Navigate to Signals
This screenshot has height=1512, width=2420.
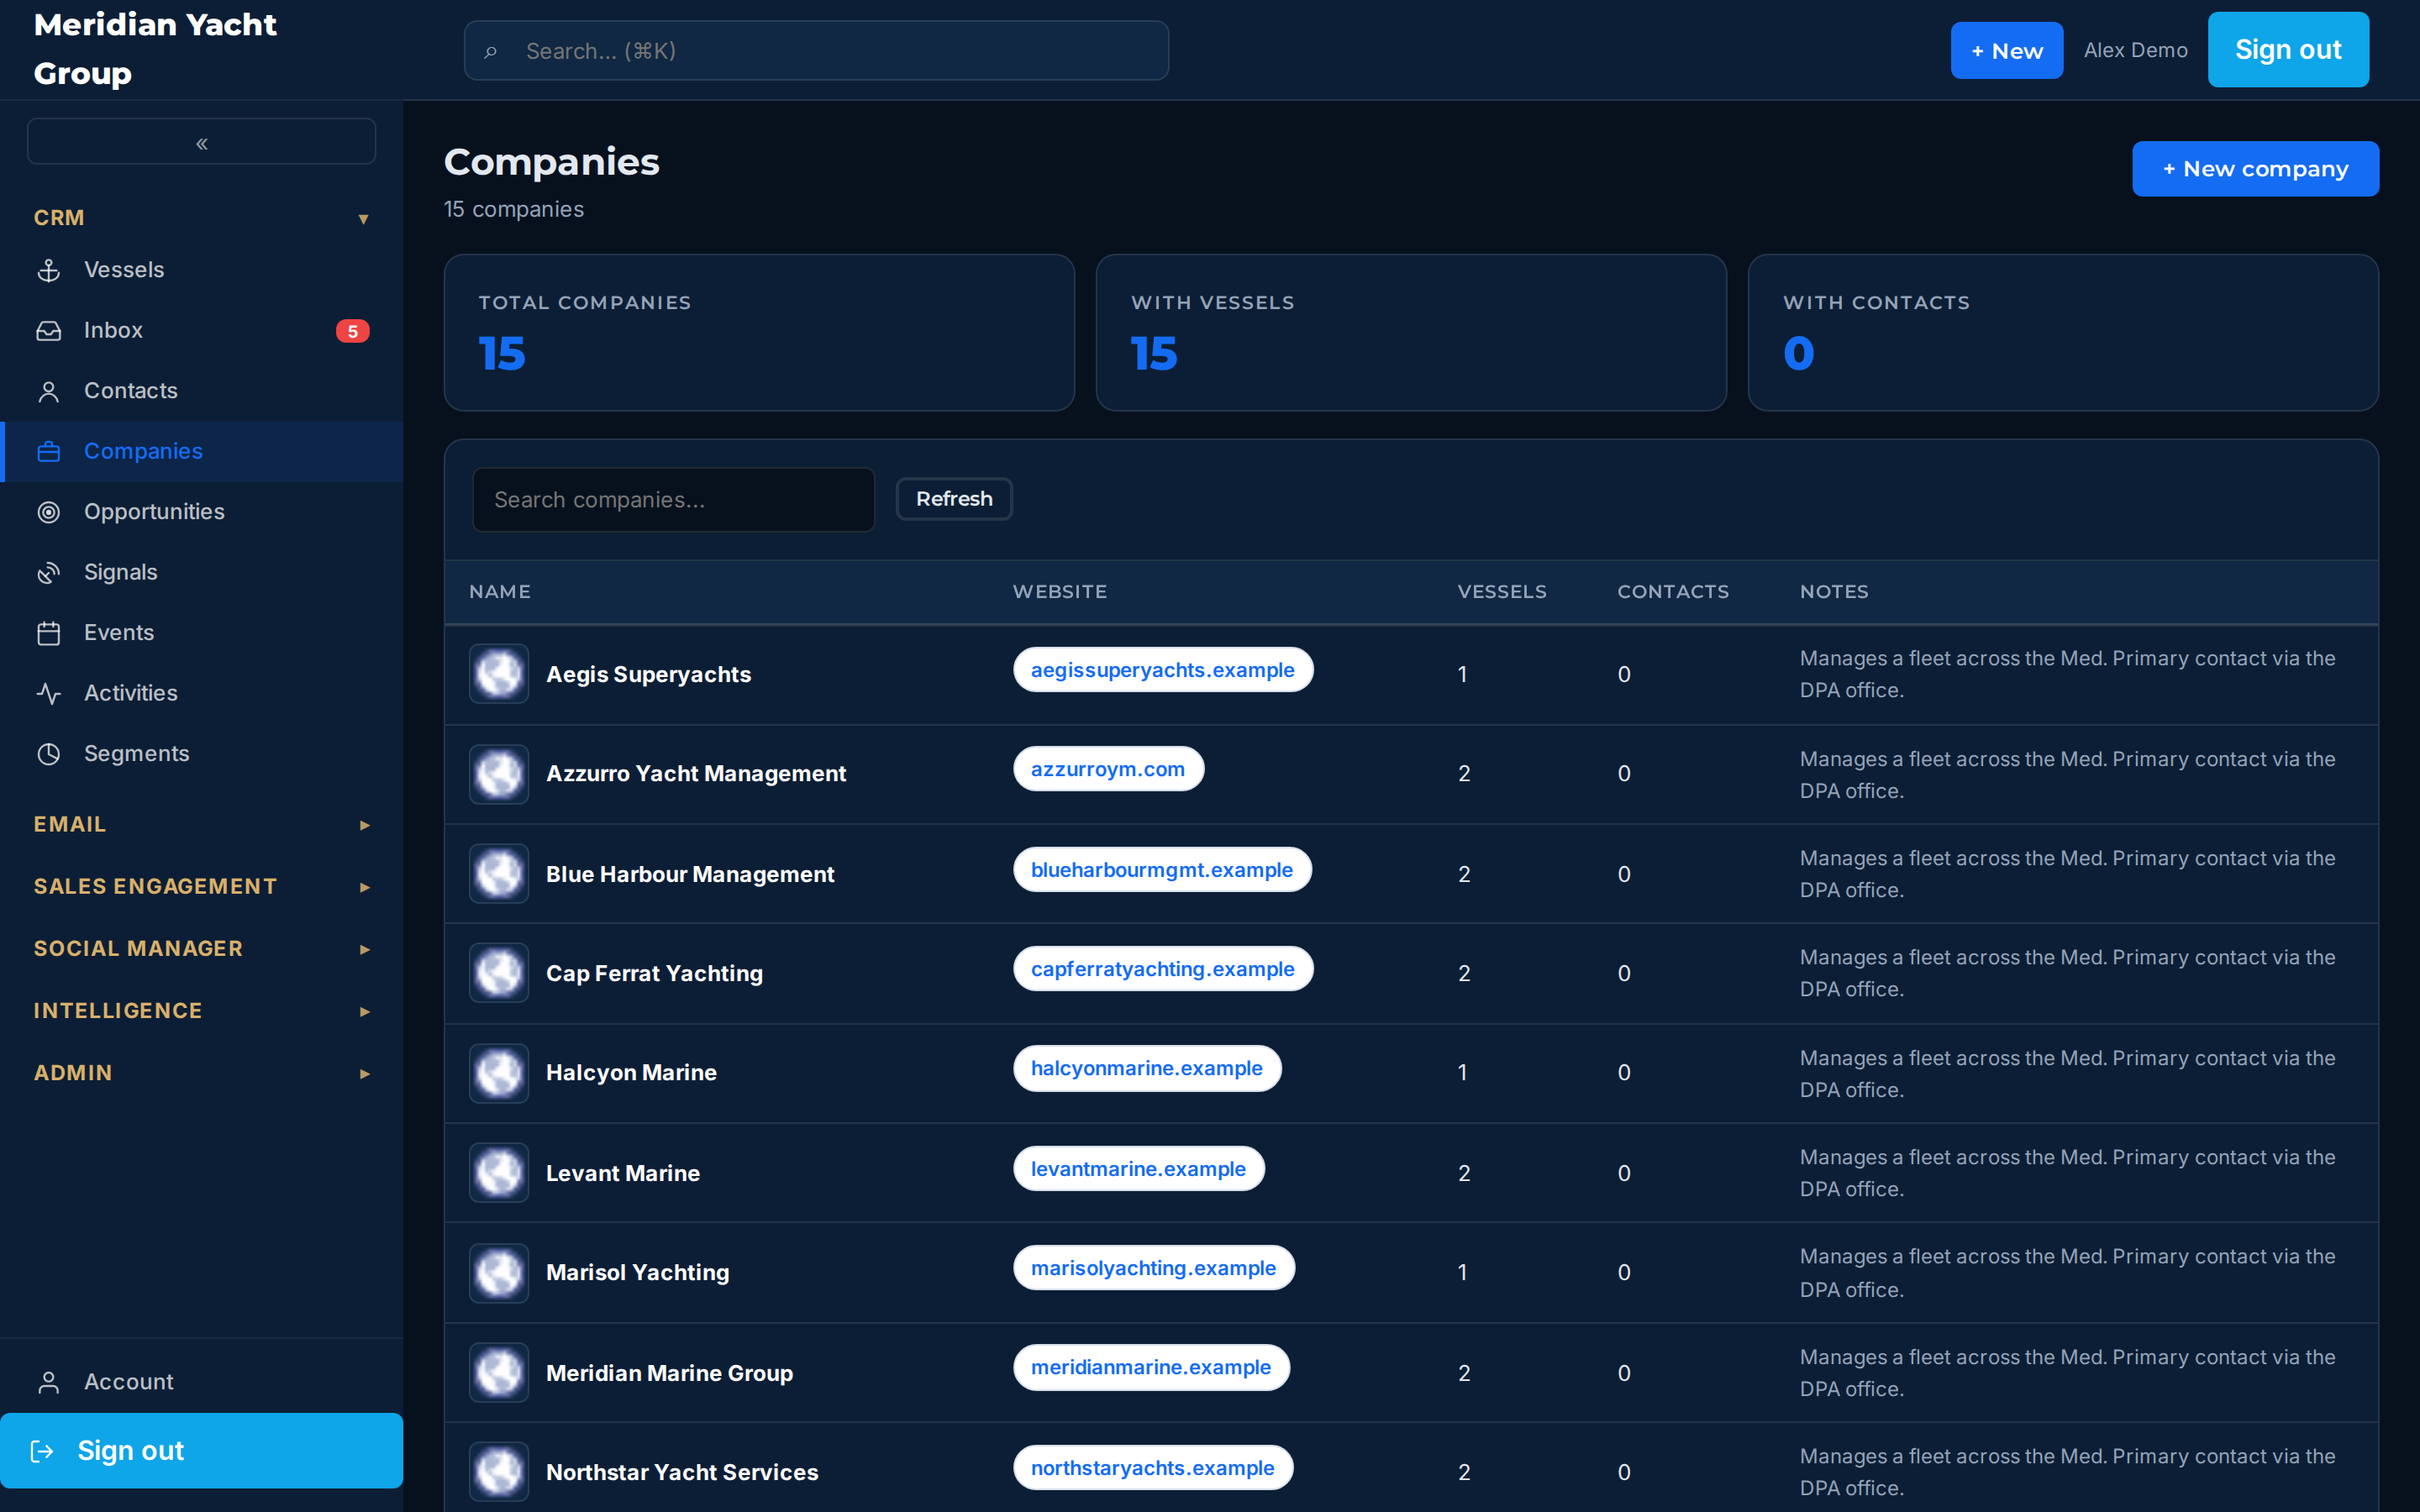pyautogui.click(x=202, y=573)
